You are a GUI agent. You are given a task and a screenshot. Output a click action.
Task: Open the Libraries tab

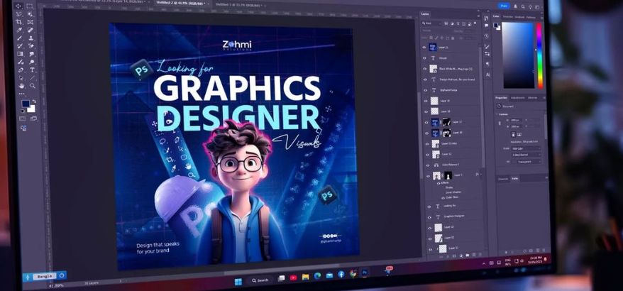click(x=533, y=98)
